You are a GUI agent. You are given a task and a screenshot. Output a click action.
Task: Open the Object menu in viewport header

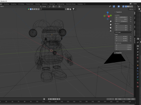tap(2, 6)
